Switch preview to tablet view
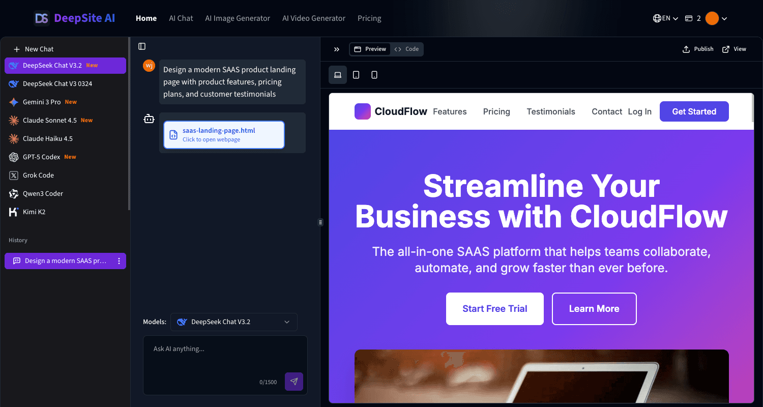This screenshot has width=763, height=407. [356, 75]
